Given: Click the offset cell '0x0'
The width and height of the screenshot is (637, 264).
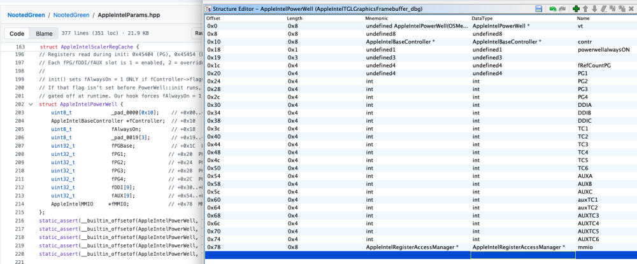Looking at the screenshot, I should click(212, 26).
